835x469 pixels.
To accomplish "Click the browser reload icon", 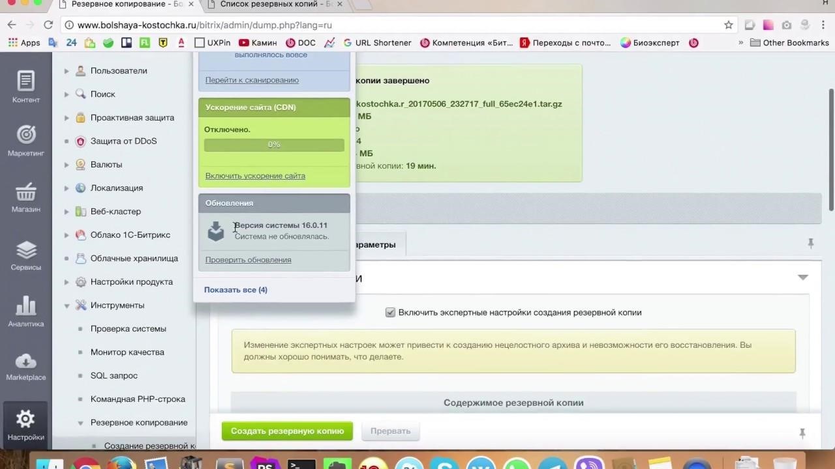I will click(48, 25).
